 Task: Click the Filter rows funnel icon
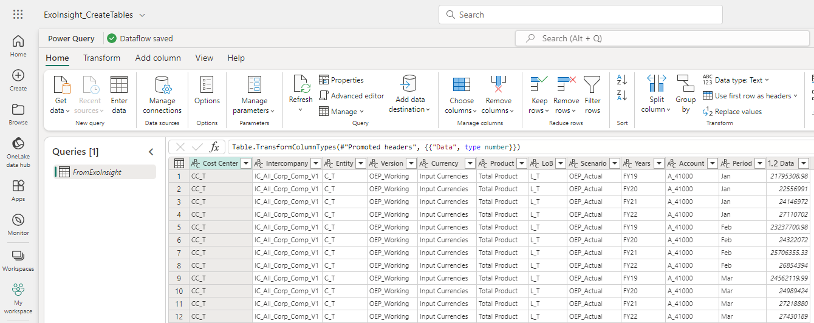click(x=592, y=85)
